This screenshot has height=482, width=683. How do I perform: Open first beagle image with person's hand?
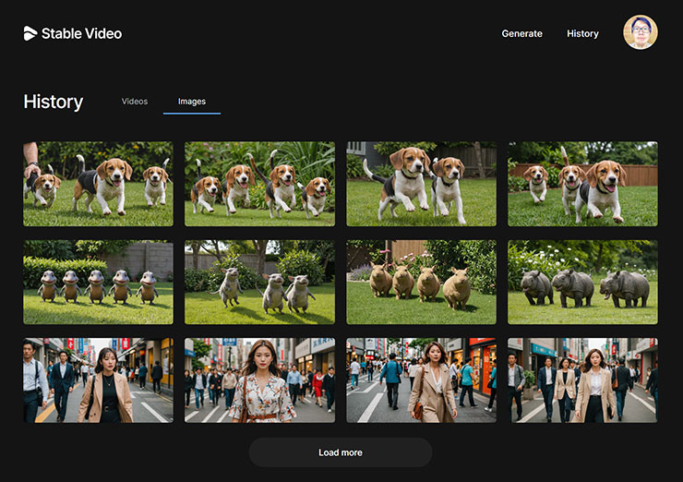pyautogui.click(x=98, y=184)
